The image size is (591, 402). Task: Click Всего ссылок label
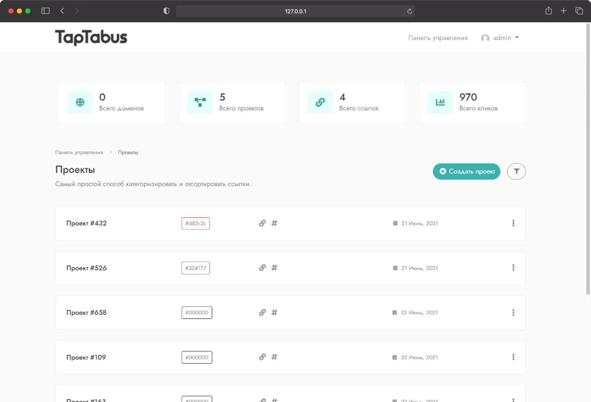(x=359, y=109)
